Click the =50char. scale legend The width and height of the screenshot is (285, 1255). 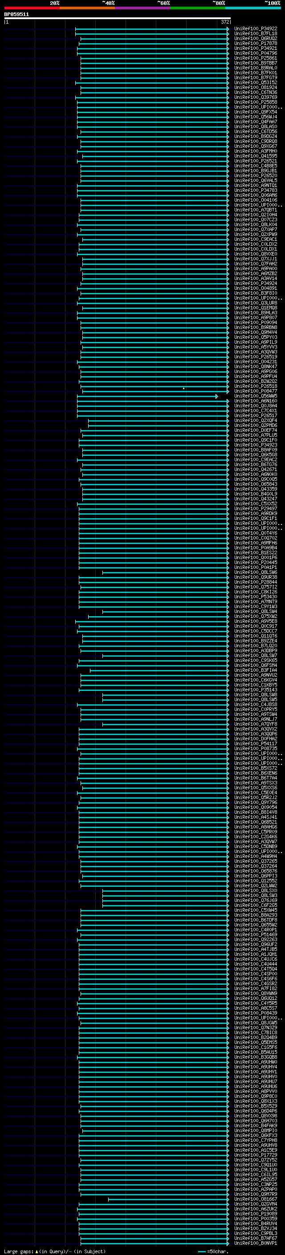click(x=213, y=1251)
